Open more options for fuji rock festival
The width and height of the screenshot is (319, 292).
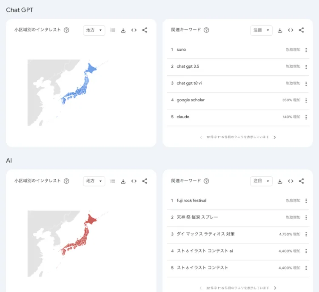point(306,200)
